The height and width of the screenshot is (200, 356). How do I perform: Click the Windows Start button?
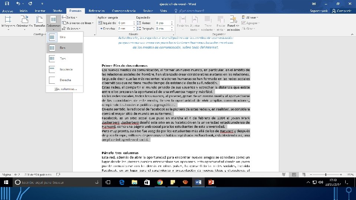coord(6,182)
